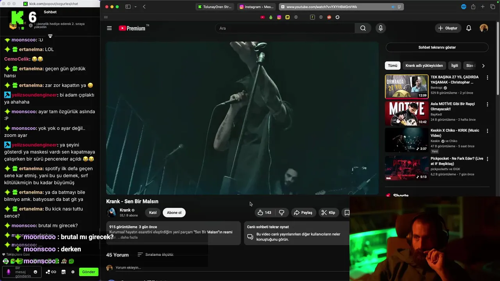Open options menu for 'Keskin X Chiko' video

[x=487, y=131]
